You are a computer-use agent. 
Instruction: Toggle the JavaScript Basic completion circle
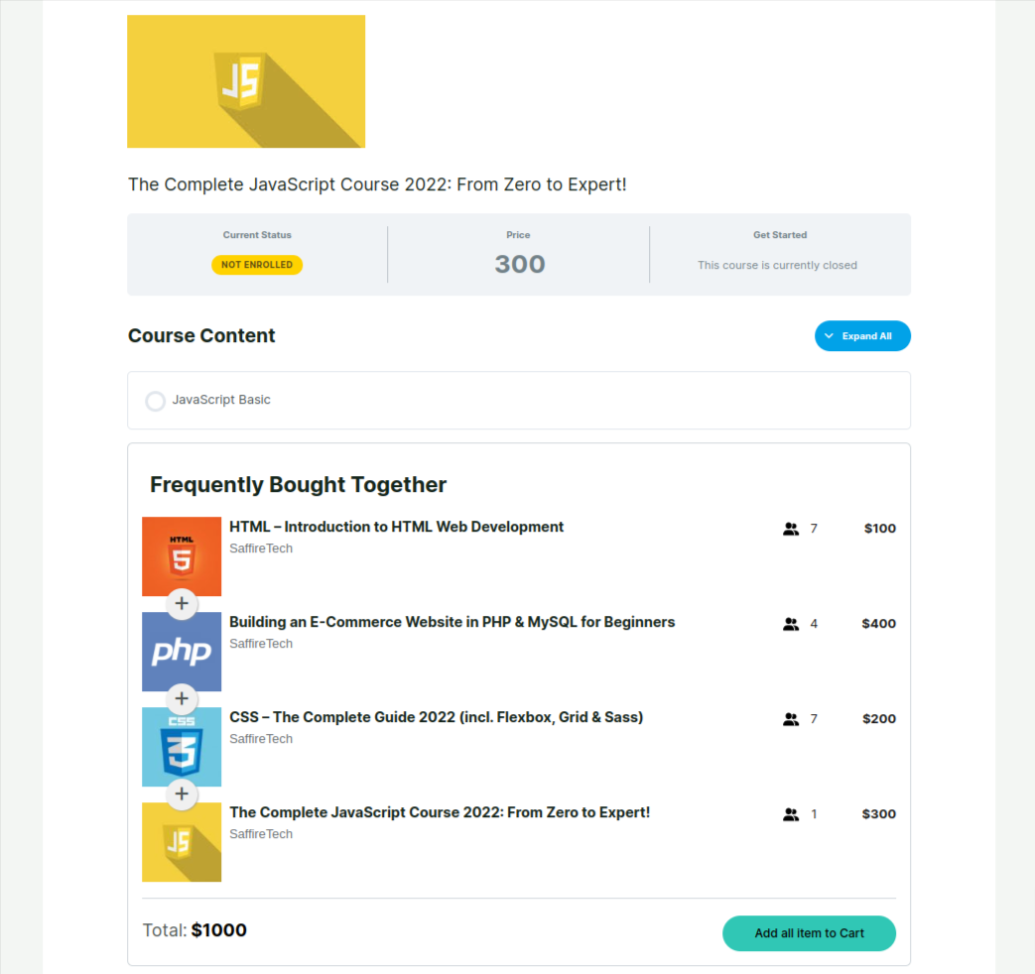click(156, 401)
